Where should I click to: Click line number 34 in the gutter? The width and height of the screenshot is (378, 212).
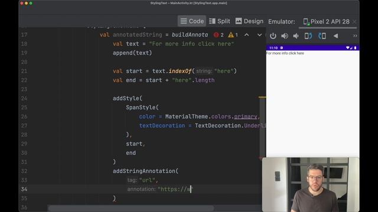pos(24,189)
